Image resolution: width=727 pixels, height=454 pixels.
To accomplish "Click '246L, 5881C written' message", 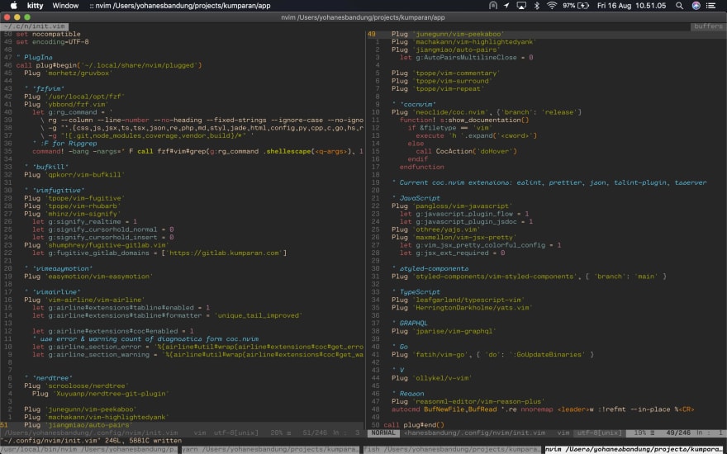I will 143,441.
